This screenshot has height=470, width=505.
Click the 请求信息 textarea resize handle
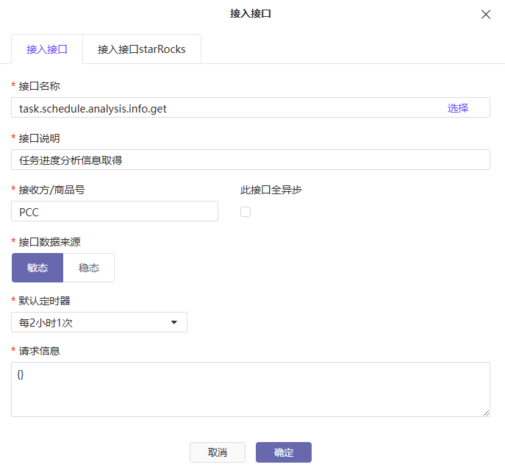tap(486, 413)
